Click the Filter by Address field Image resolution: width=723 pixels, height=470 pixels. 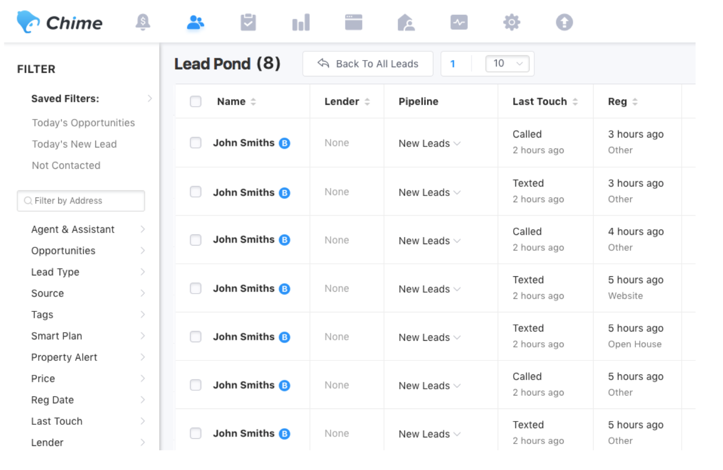81,201
